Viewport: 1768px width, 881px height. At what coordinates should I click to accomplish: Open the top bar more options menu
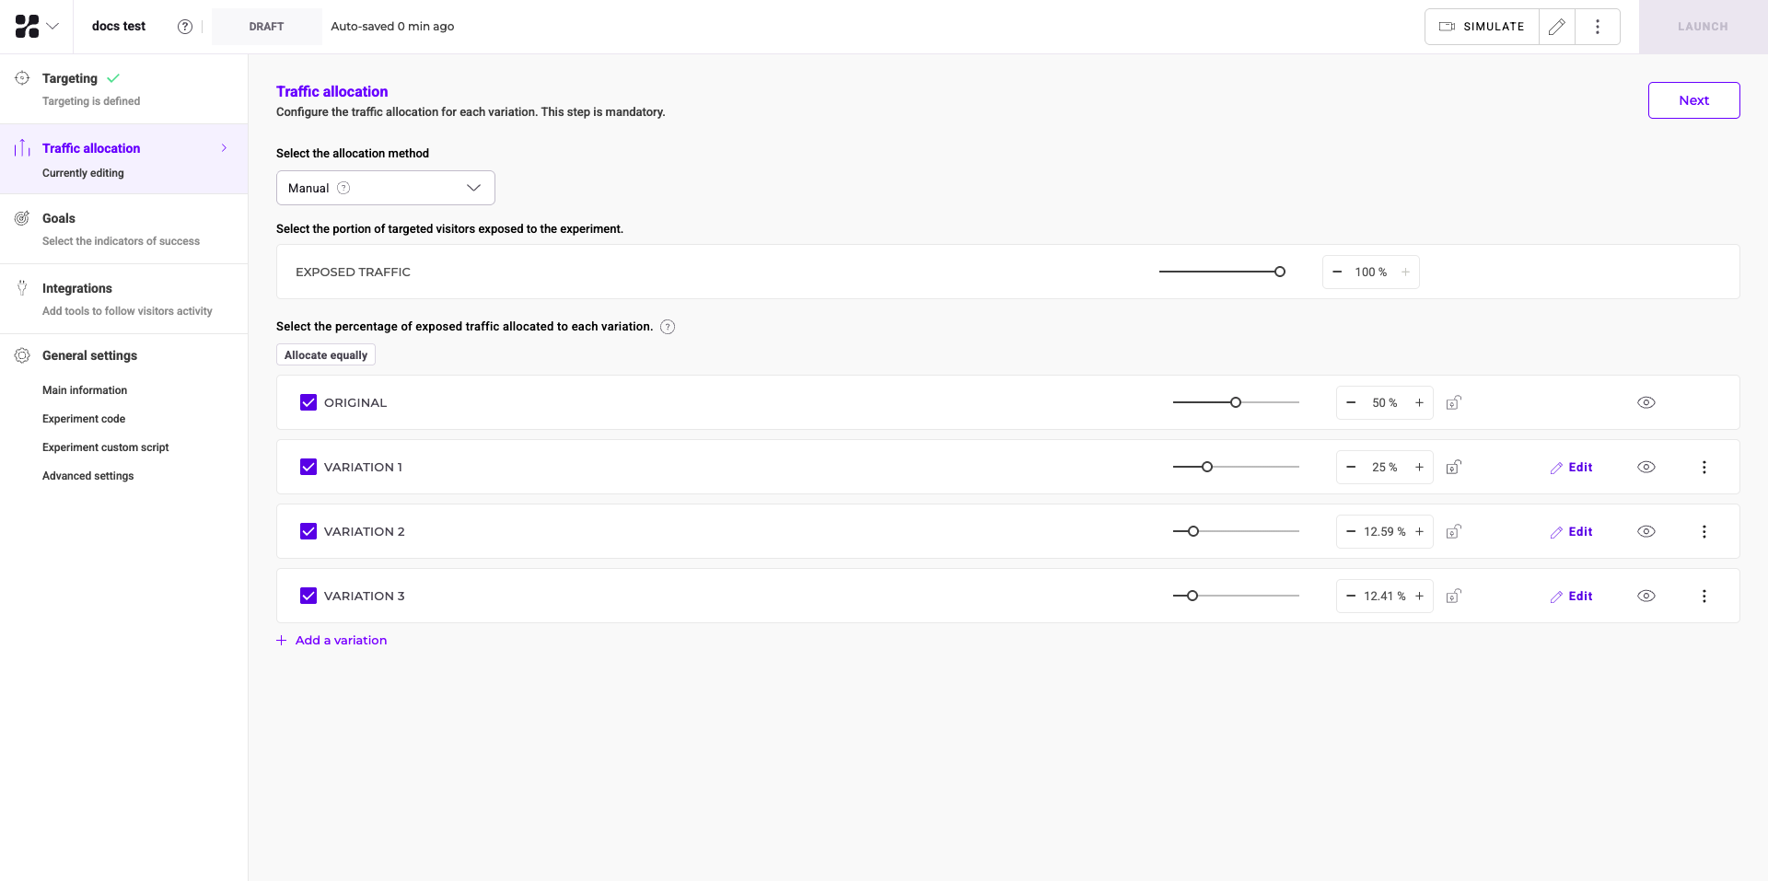tap(1598, 27)
